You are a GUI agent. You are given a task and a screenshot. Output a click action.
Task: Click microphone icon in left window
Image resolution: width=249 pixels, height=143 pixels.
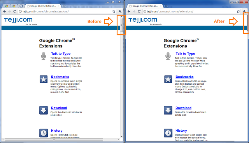click(44, 56)
